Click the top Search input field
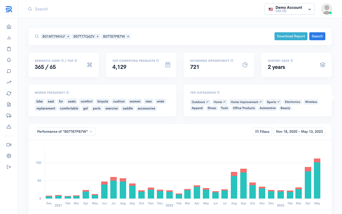Viewport: 342px width, 214px height. (x=82, y=9)
